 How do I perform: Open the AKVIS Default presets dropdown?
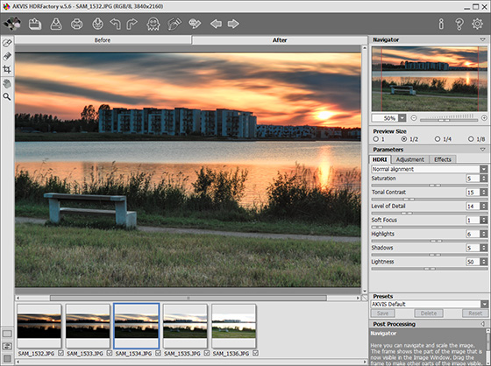pos(430,304)
